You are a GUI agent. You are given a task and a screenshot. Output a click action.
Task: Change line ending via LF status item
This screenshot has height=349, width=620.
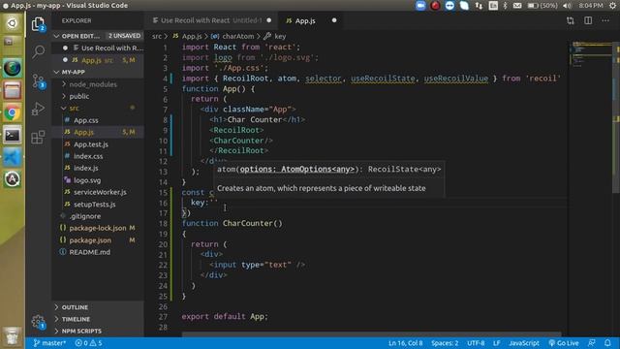(497, 342)
